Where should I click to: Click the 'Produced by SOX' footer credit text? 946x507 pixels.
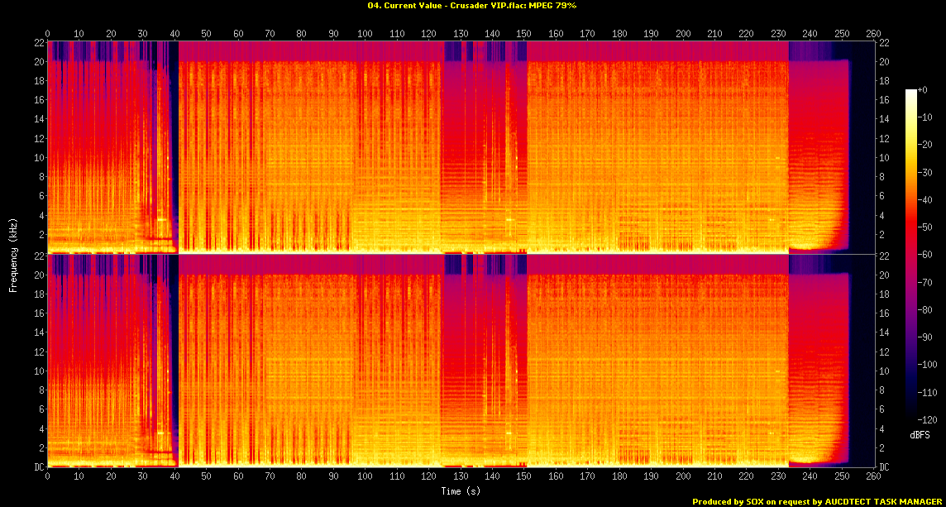[x=818, y=501]
